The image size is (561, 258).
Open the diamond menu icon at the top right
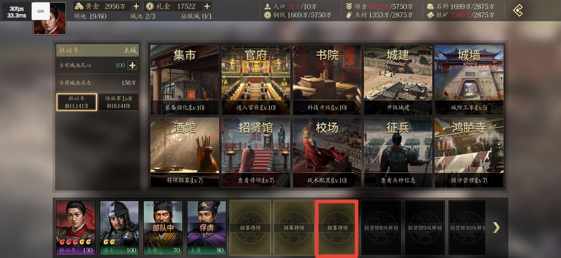click(518, 10)
